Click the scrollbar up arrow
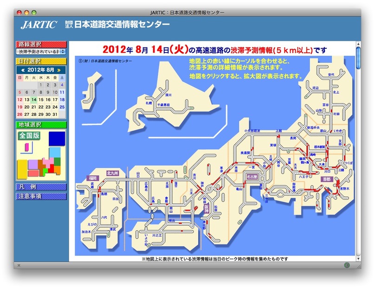Image resolution: width=375 pixels, height=288 pixels. (x=358, y=44)
